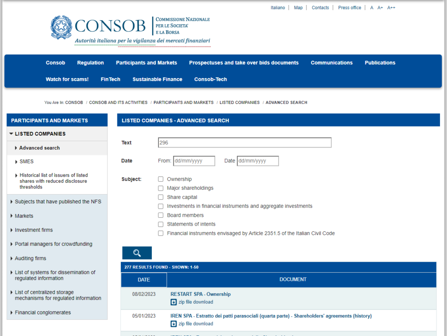The image size is (447, 336).
Task: Expand List of systems for dissemination
Action: pos(11,272)
